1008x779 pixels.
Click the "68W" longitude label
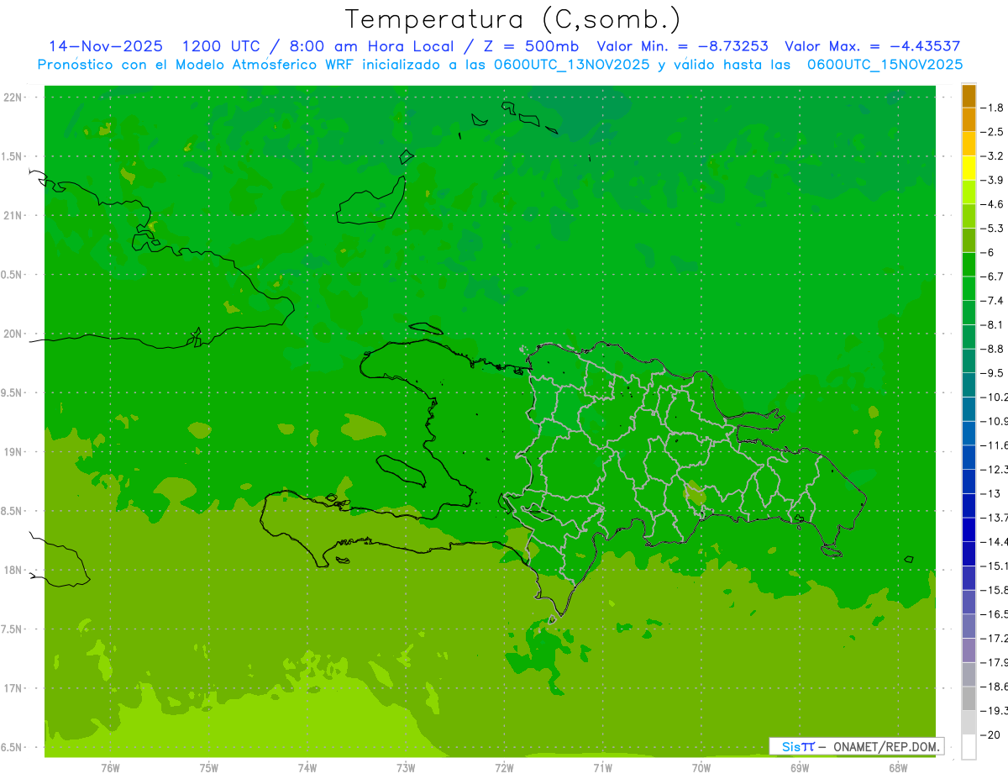(x=898, y=768)
